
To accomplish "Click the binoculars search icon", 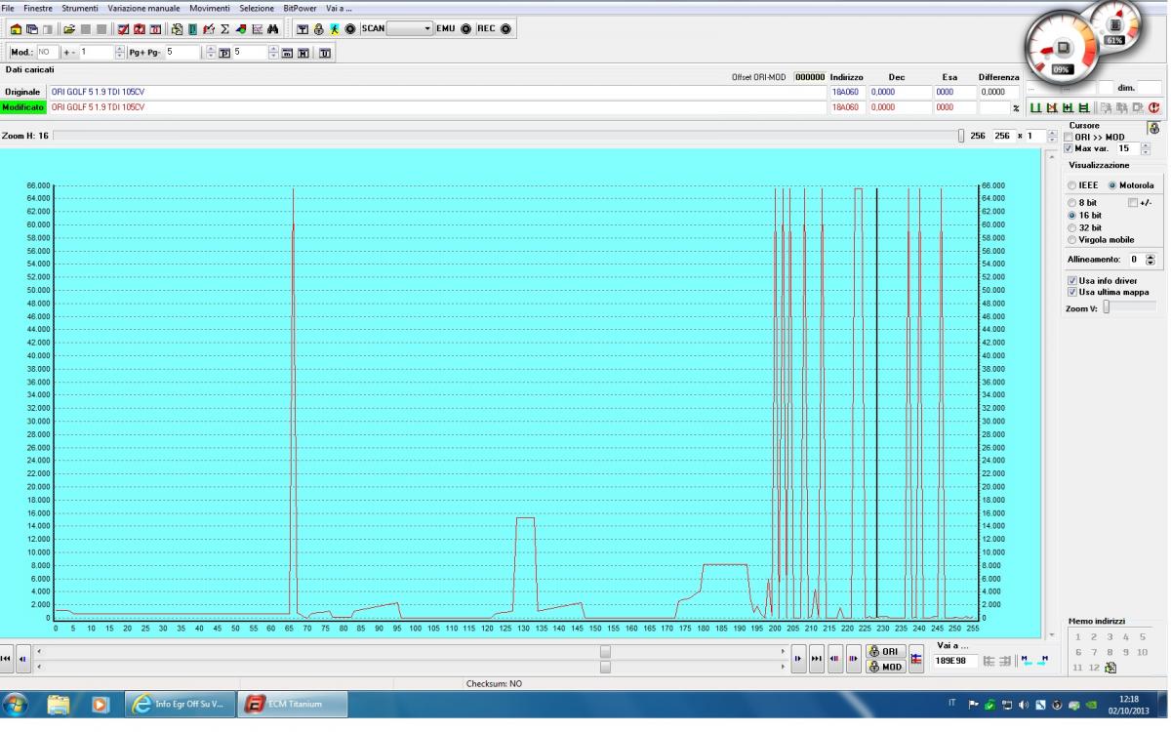I will point(273,29).
